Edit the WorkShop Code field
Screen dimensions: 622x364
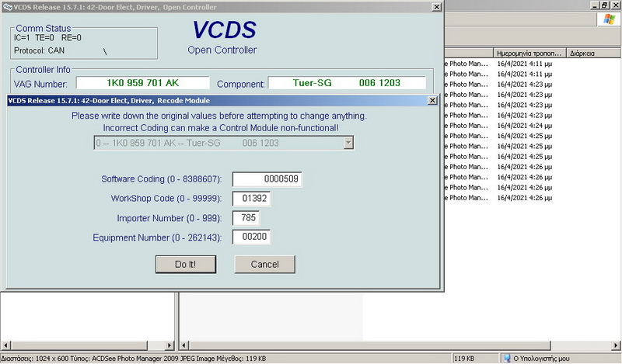coord(251,199)
